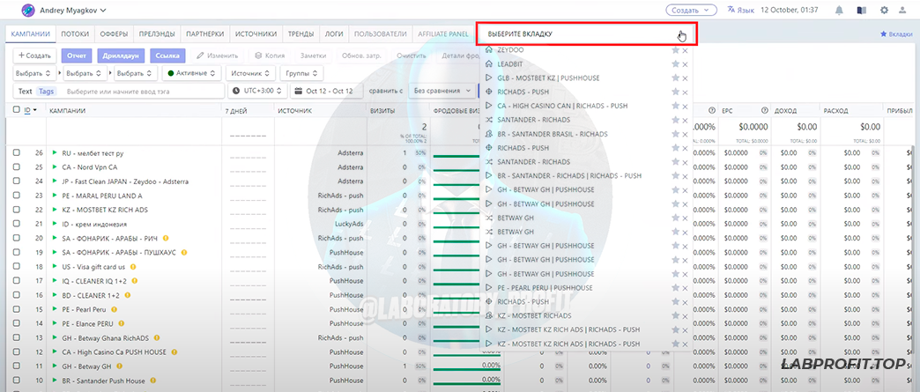Toggle the select-all checkbox in header
920x392 pixels.
(16, 110)
